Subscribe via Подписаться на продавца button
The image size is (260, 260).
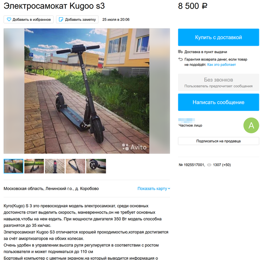pyautogui.click(x=218, y=141)
